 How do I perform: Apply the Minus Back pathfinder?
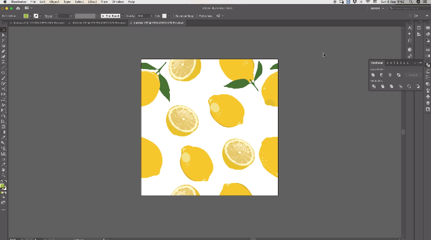point(417,86)
